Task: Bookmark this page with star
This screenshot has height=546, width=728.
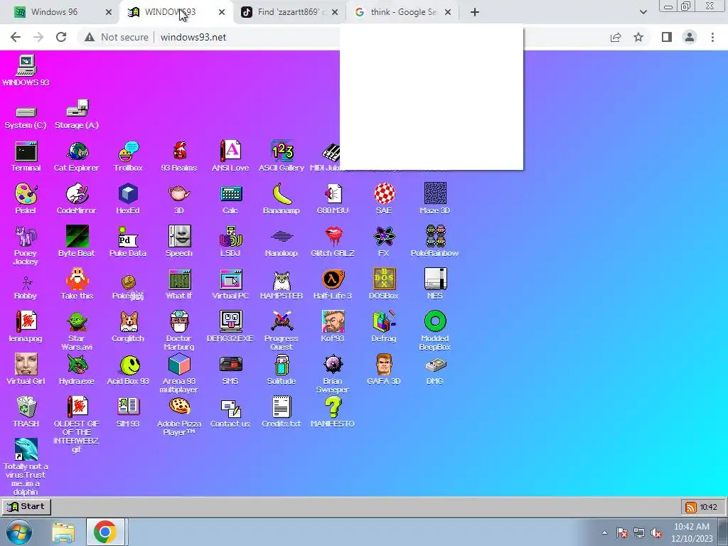Action: pos(638,37)
